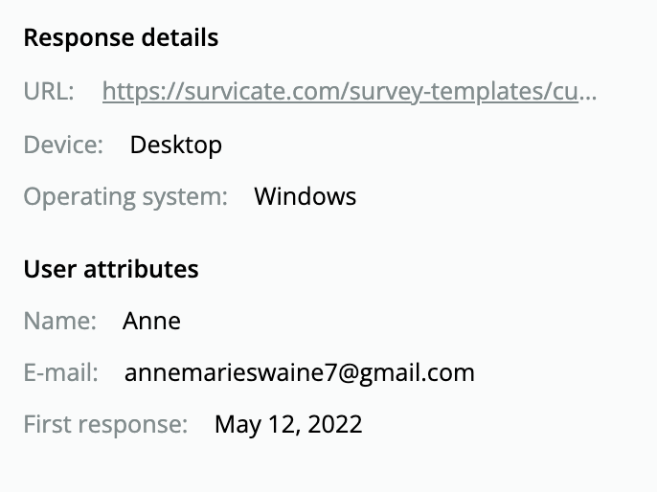Screen dimensions: 657x492
Task: Select the Operating system label
Action: coord(125,197)
